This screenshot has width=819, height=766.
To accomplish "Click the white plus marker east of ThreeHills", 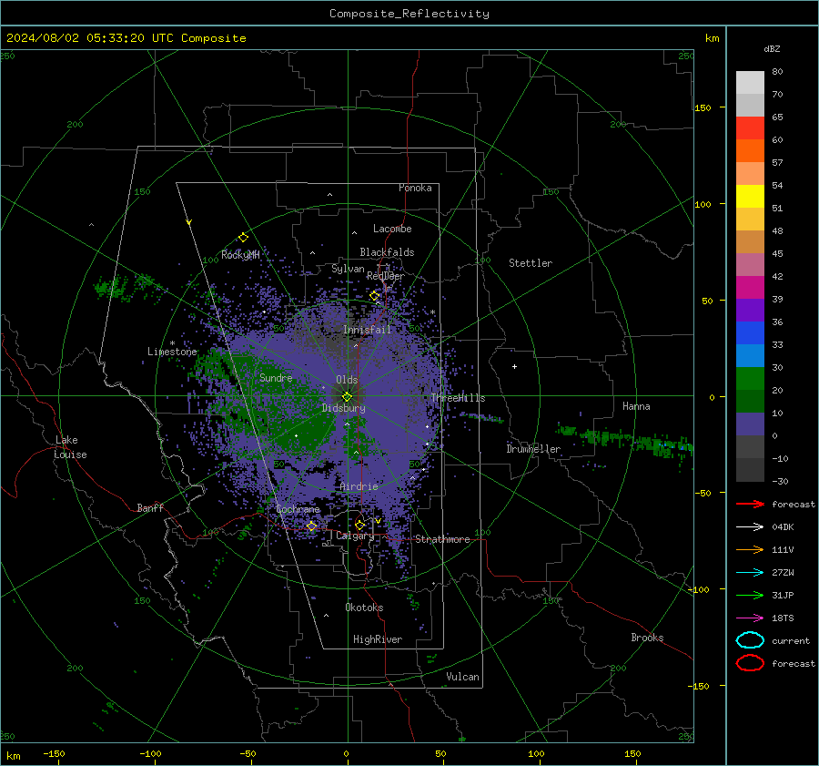I will [514, 366].
